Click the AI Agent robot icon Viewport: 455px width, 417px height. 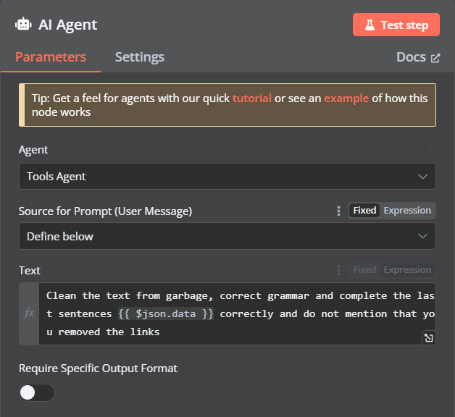[x=23, y=25]
